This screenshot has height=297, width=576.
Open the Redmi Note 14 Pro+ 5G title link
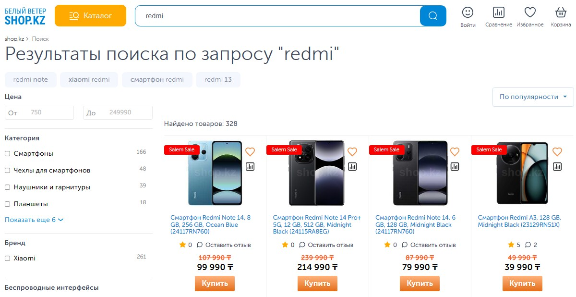(317, 224)
